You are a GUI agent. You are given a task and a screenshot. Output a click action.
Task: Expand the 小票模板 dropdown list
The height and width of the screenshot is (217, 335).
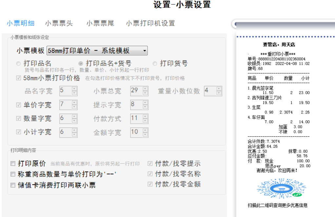tap(144, 51)
